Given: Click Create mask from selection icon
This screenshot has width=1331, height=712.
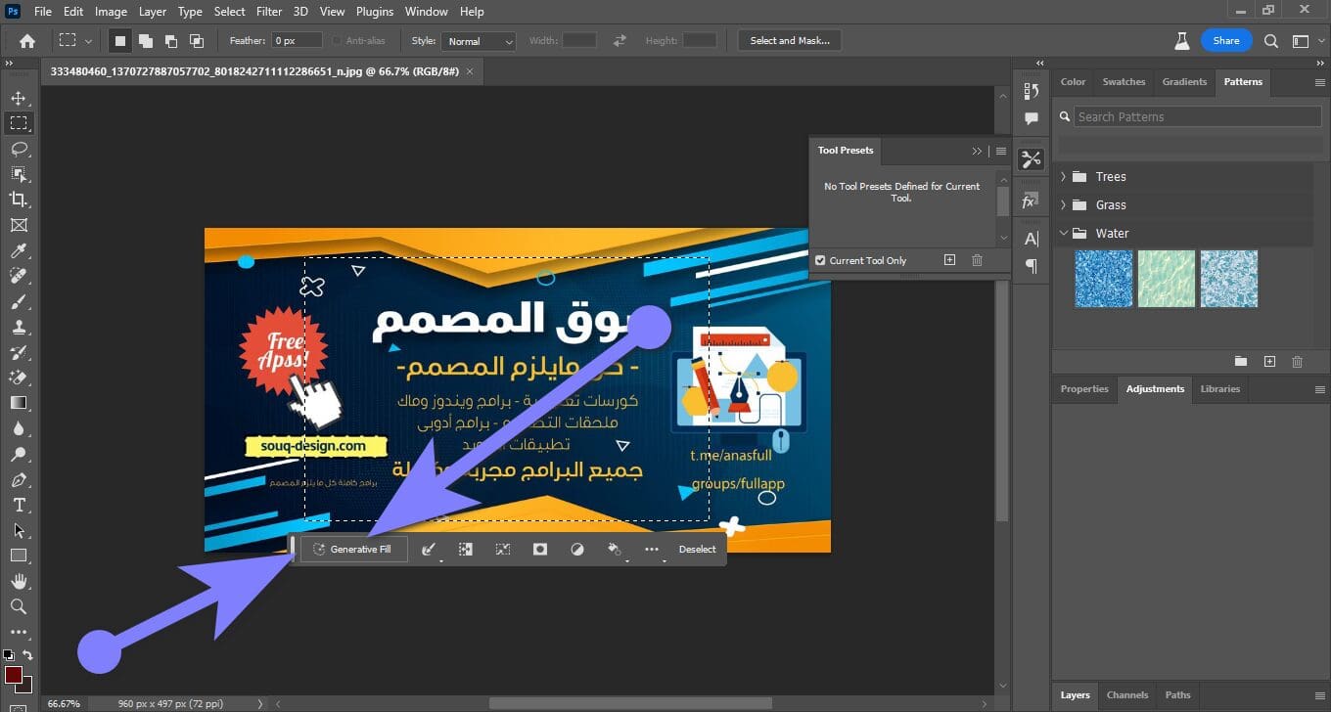Looking at the screenshot, I should pos(539,550).
